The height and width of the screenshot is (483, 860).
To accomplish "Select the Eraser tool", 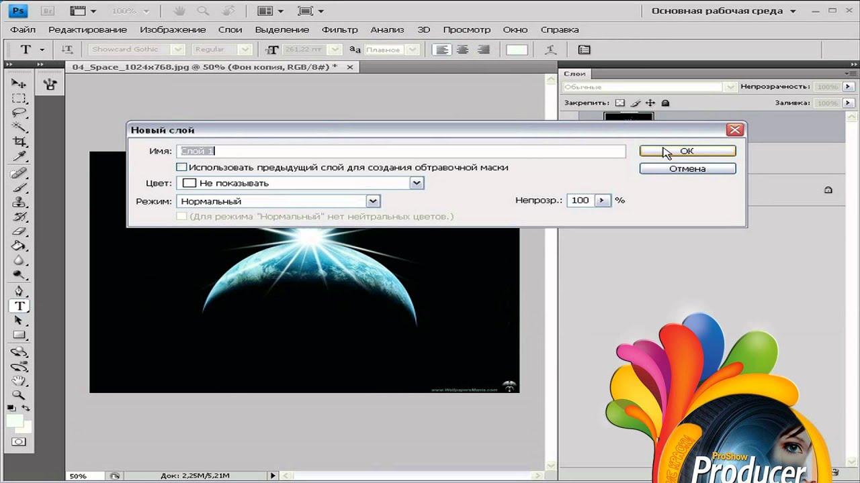I will coord(19,231).
